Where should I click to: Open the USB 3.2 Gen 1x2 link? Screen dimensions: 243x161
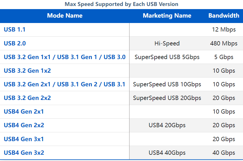coord(27,70)
